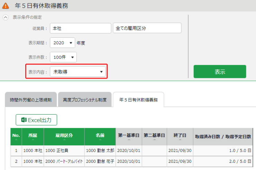Click the 全ての雇用区分 field

[147, 28]
